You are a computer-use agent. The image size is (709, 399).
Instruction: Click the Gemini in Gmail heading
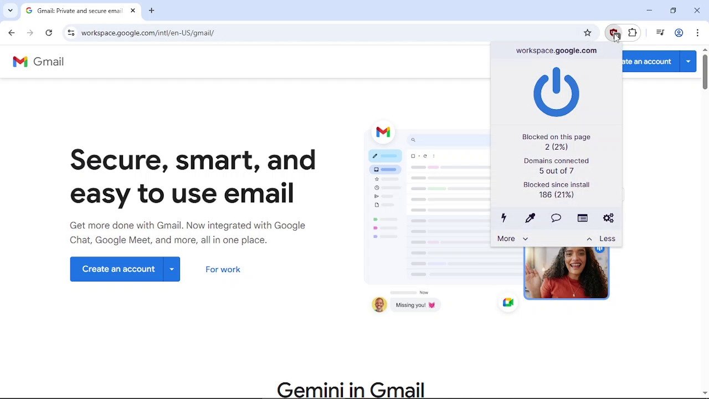[x=351, y=390]
